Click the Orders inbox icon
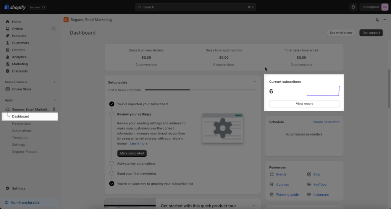Screen dimensions: 391x209 [x=8, y=29]
